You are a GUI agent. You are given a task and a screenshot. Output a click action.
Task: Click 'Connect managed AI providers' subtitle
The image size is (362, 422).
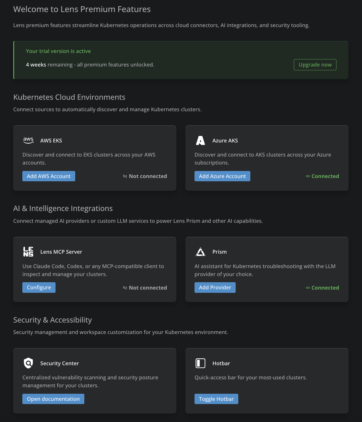pos(138,221)
